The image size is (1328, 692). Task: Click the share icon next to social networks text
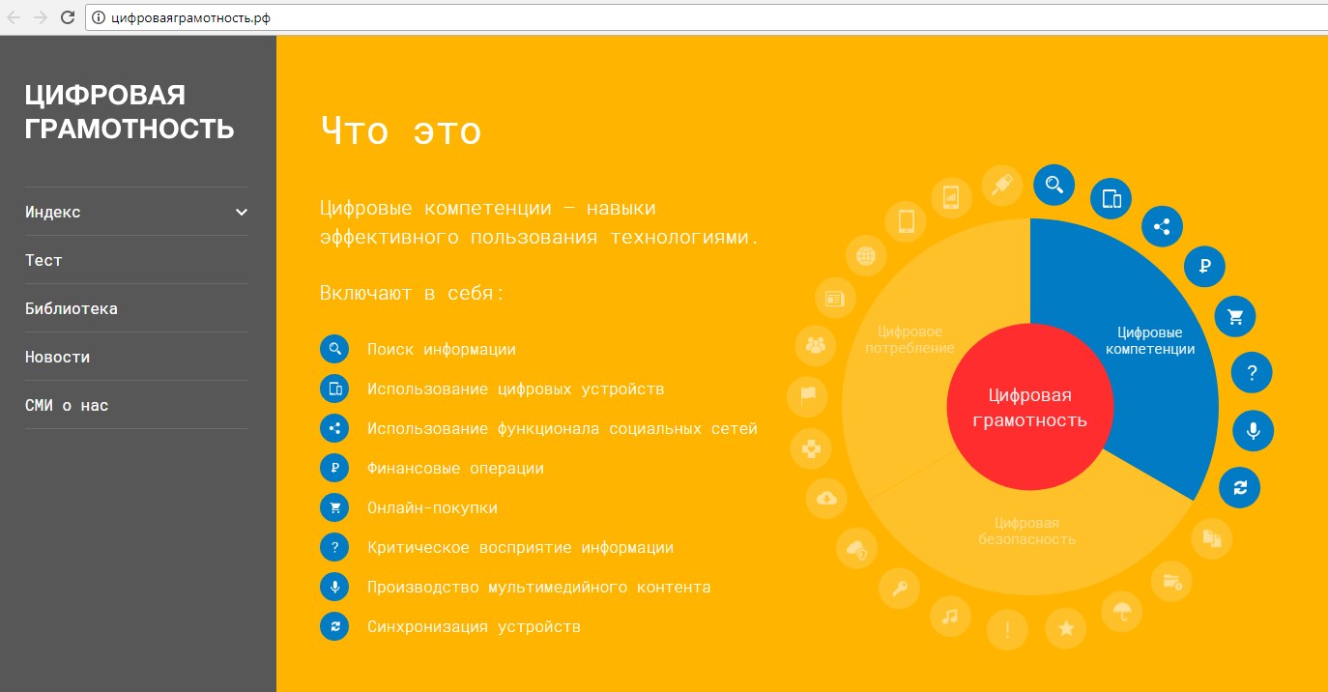tap(334, 428)
